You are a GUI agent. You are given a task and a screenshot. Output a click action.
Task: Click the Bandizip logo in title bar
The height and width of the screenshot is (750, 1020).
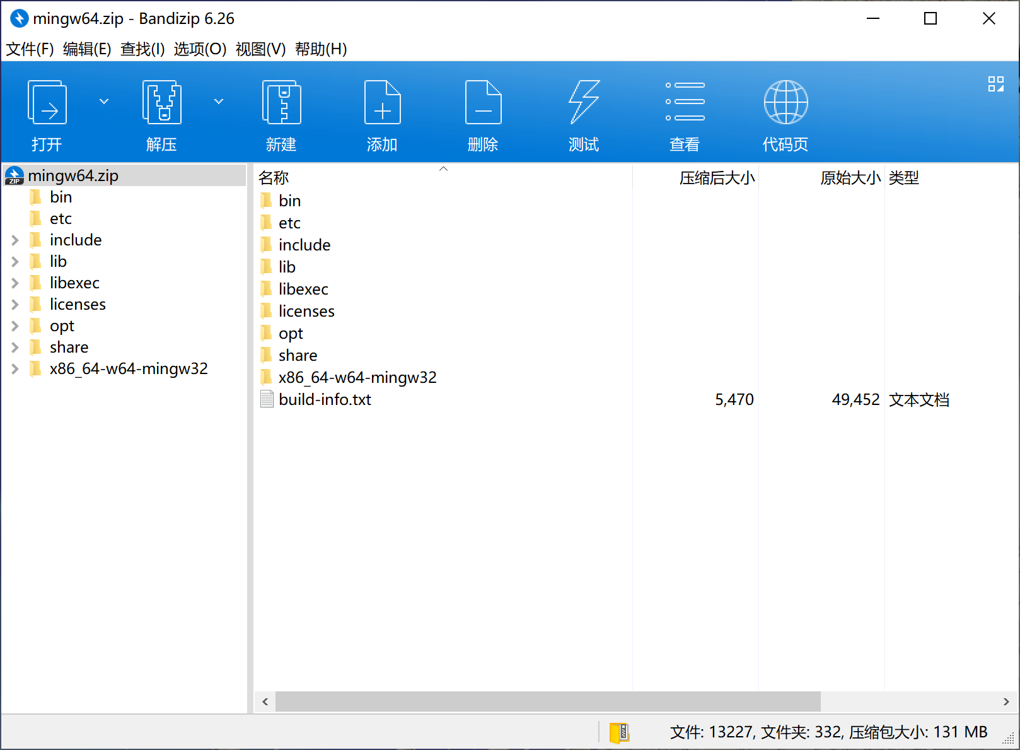20,18
